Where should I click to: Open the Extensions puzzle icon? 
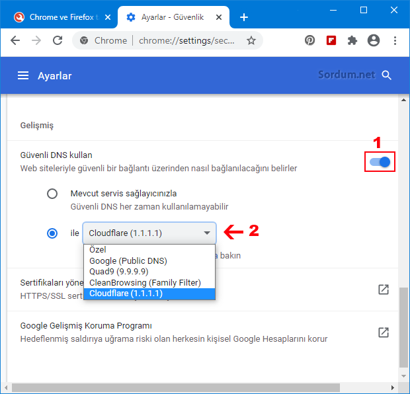click(352, 40)
